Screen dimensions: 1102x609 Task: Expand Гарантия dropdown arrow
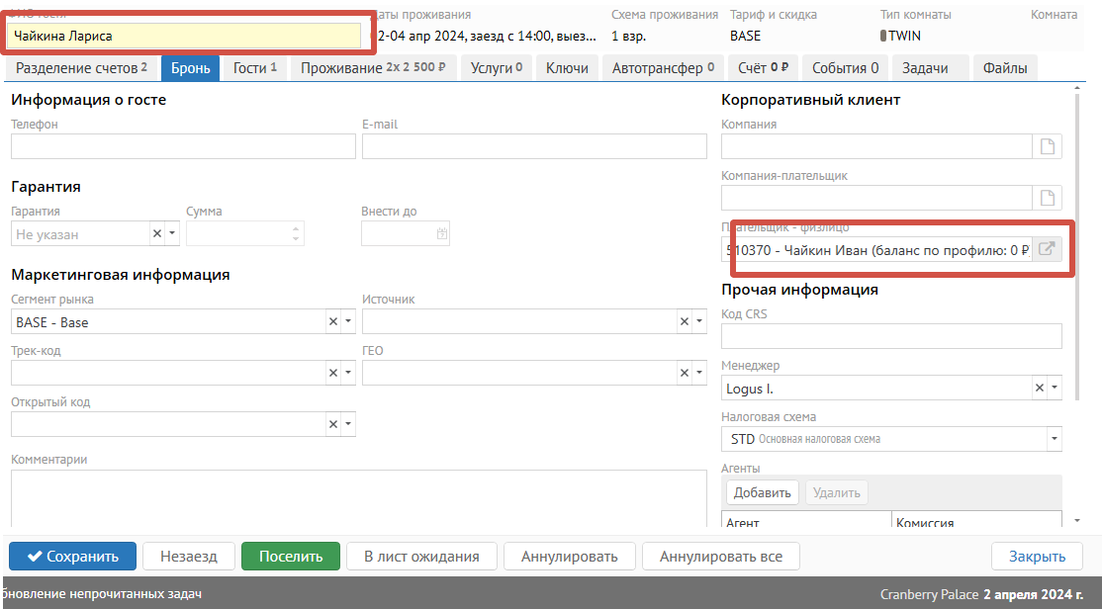coord(171,234)
